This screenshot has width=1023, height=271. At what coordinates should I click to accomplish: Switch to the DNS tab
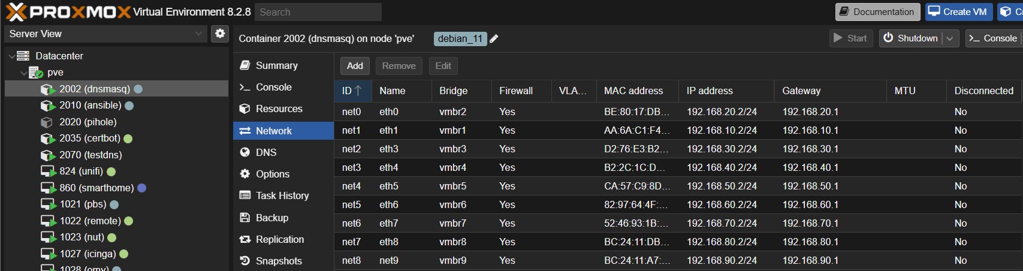265,152
